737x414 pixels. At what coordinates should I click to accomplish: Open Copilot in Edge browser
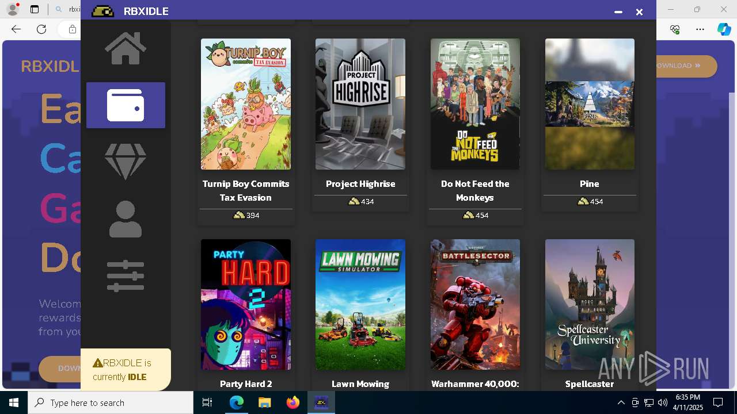pyautogui.click(x=724, y=29)
